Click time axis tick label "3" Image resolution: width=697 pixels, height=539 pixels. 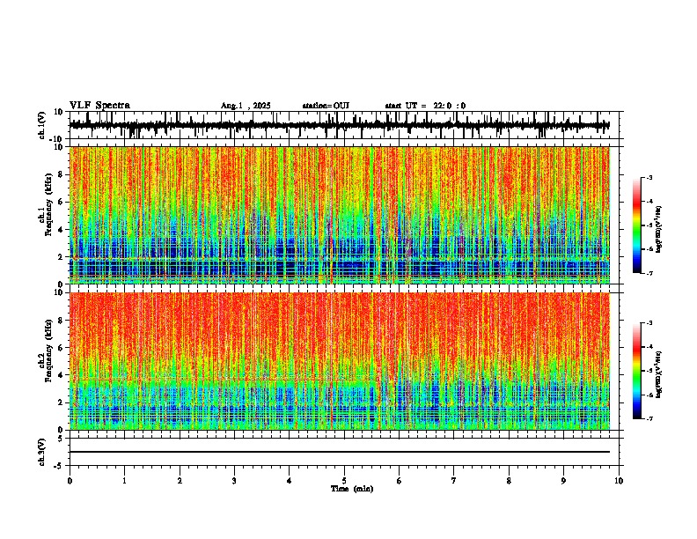(234, 481)
